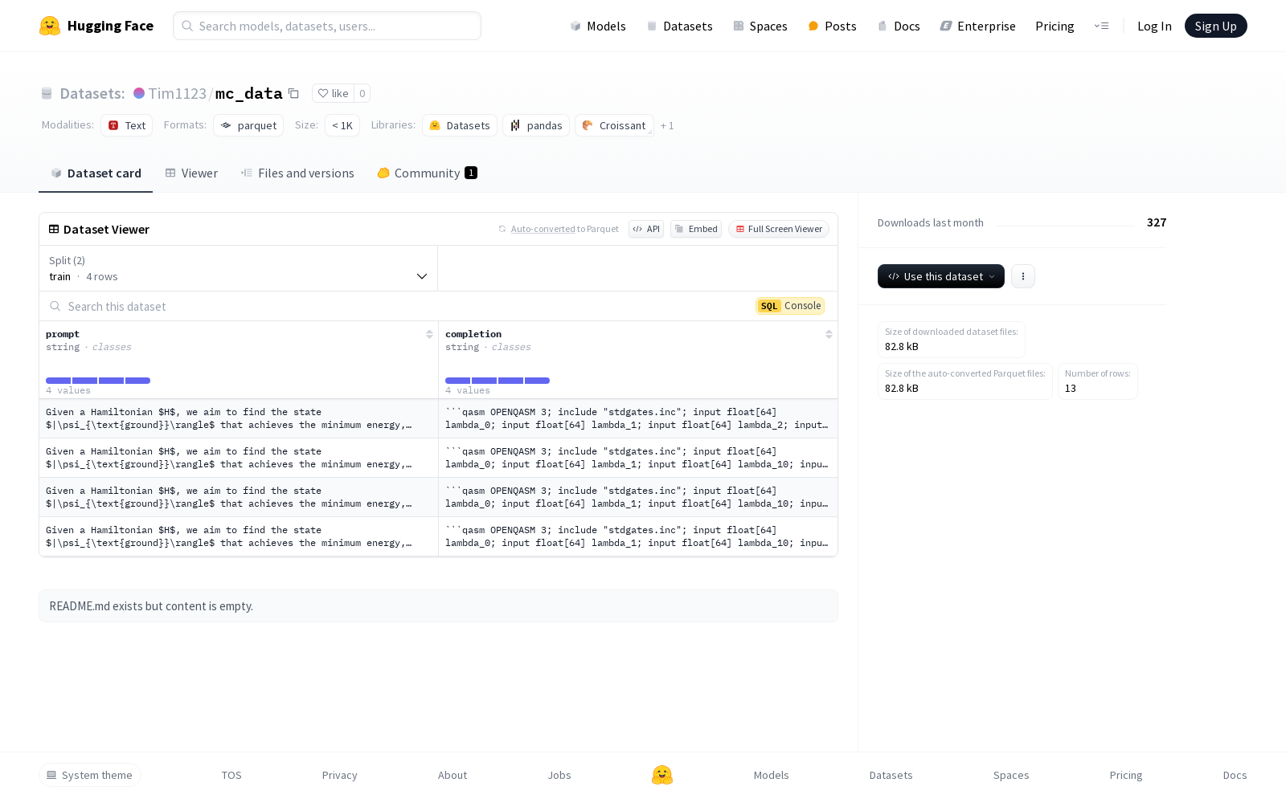Select the Croissant library tag
The height and width of the screenshot is (803, 1286).
tap(614, 125)
